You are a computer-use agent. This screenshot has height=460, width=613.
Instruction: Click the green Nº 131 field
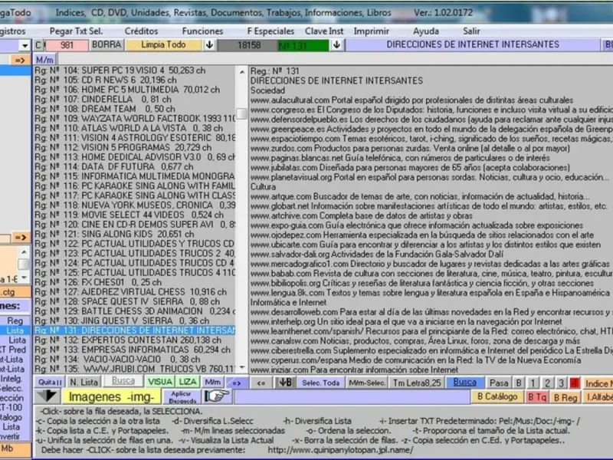point(303,45)
